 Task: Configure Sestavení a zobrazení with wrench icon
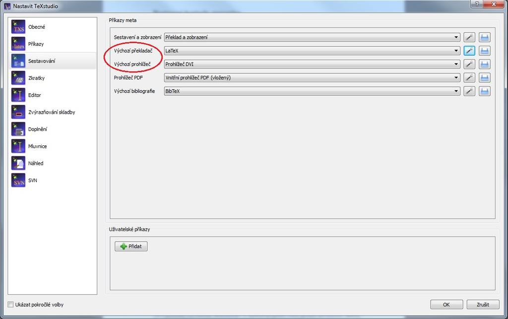coord(469,37)
